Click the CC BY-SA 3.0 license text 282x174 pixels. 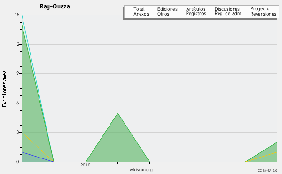[267, 170]
